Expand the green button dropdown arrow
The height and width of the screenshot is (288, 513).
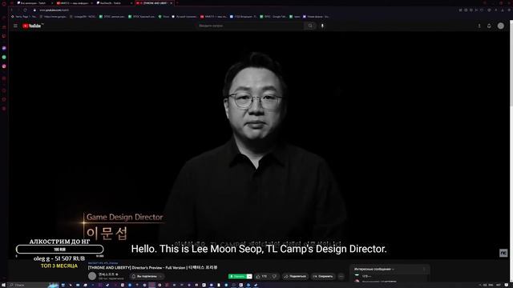click(x=249, y=277)
